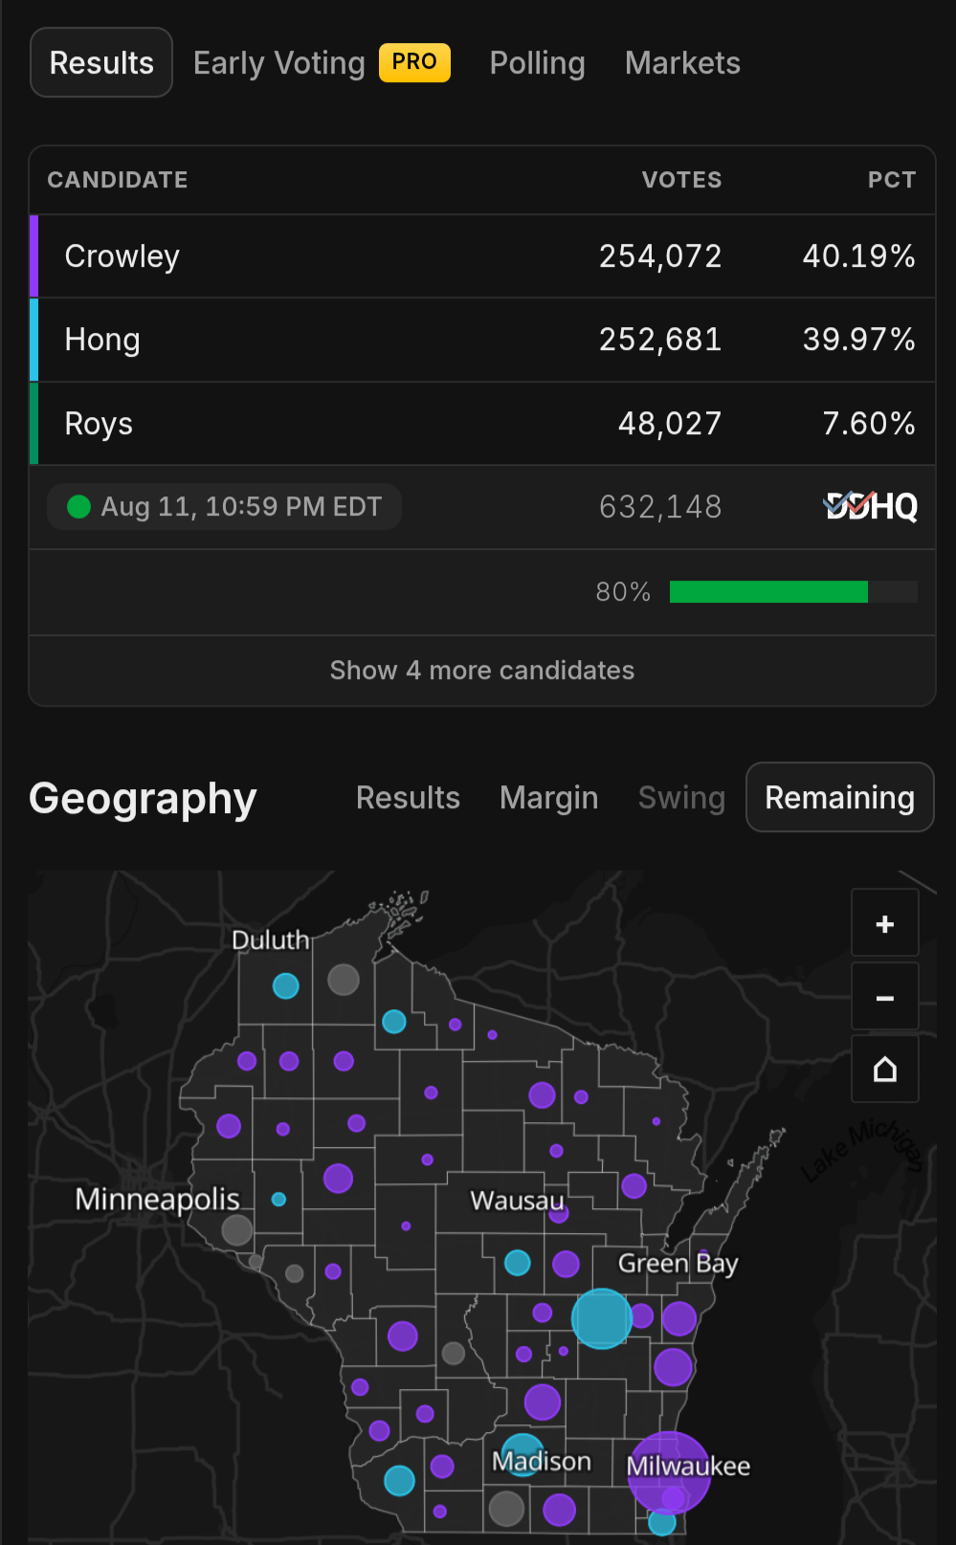Click the CANDIDATE column header
Viewport: 956px width, 1545px height.
click(118, 180)
